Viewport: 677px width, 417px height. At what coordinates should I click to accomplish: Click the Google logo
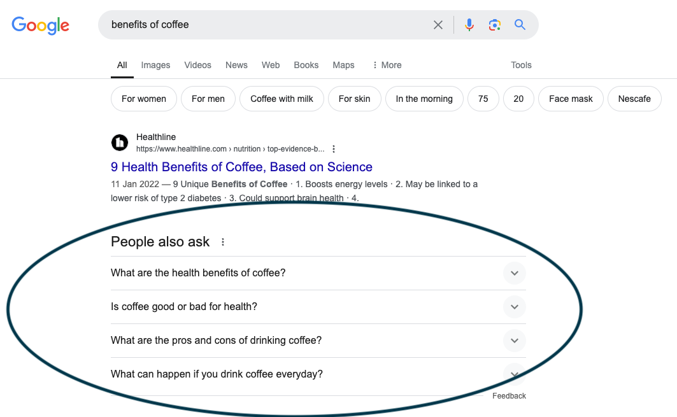click(x=40, y=25)
